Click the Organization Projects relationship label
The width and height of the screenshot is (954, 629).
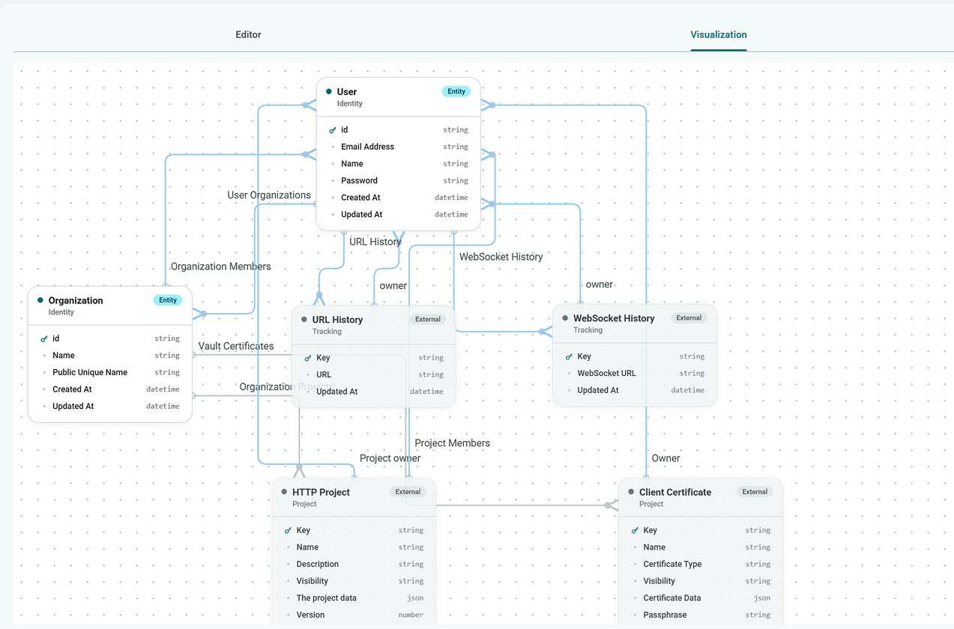tap(286, 386)
